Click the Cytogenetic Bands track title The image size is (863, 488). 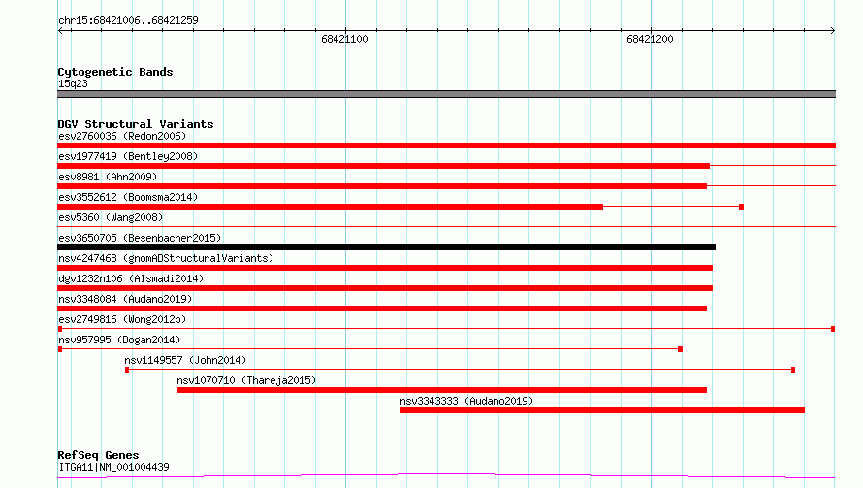(x=115, y=72)
